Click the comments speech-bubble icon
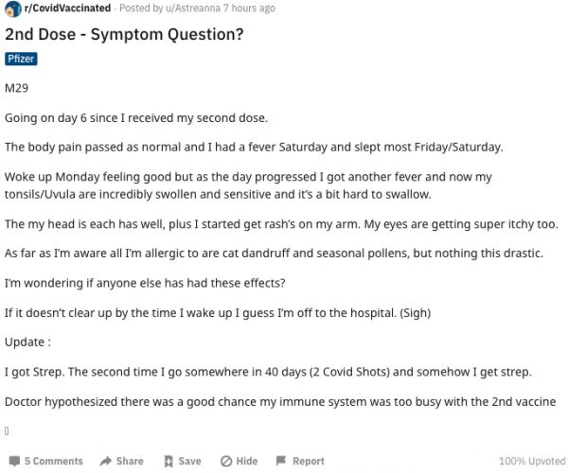The height and width of the screenshot is (473, 568). pyautogui.click(x=12, y=462)
